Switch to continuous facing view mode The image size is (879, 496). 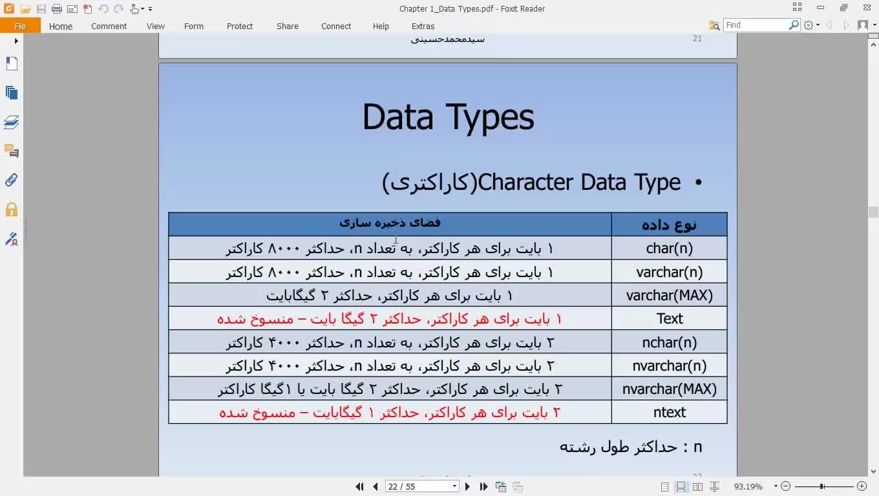tap(714, 487)
